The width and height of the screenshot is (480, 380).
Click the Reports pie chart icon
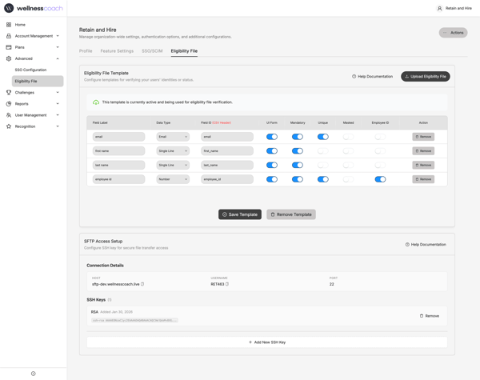[x=9, y=104]
